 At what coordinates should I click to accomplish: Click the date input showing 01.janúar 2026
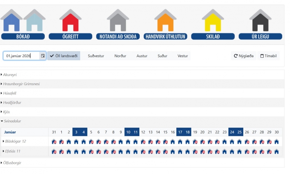(22, 56)
